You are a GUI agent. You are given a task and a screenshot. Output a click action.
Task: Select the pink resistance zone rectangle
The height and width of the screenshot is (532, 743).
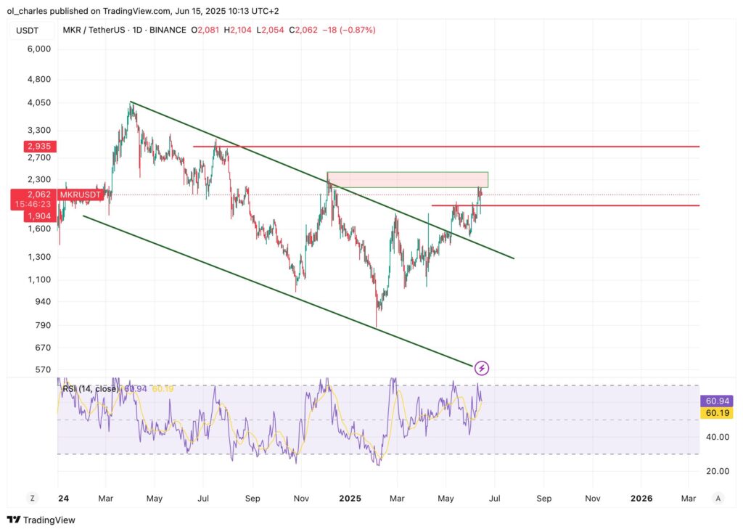tap(407, 179)
